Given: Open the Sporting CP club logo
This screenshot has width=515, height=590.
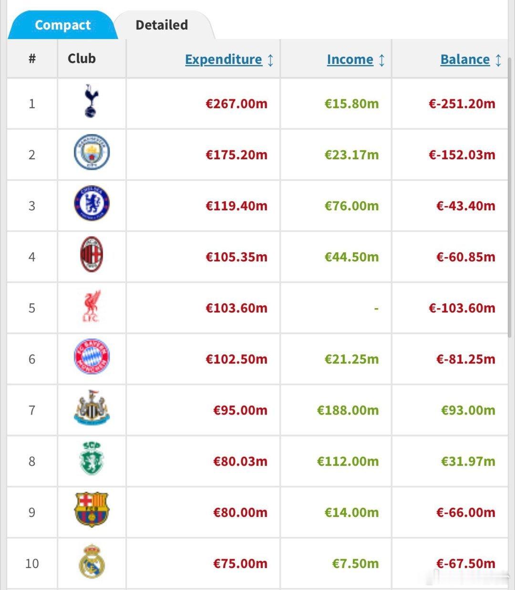Looking at the screenshot, I should tap(91, 458).
